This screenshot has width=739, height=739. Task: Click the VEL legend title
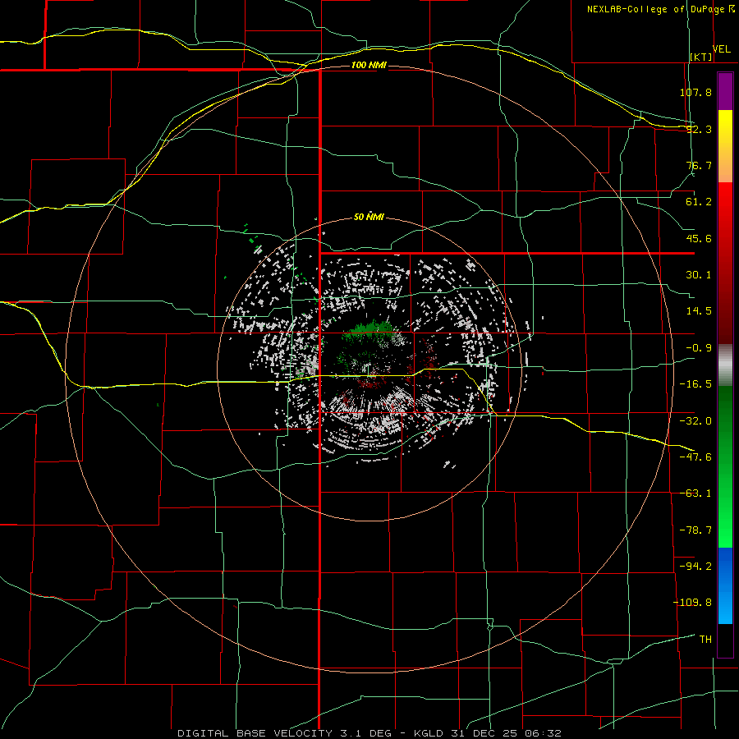click(x=721, y=49)
